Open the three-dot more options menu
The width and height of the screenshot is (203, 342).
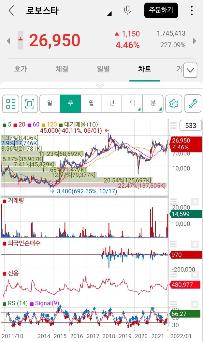tap(192, 10)
